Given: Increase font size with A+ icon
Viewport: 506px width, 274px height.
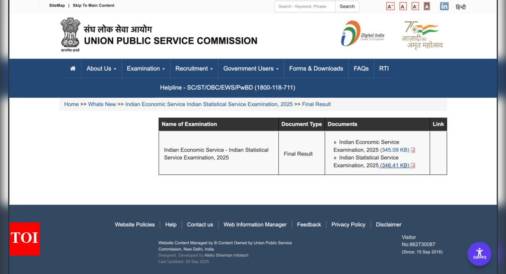Looking at the screenshot, I should coord(390,6).
